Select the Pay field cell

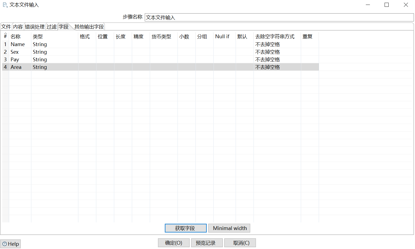pos(20,59)
